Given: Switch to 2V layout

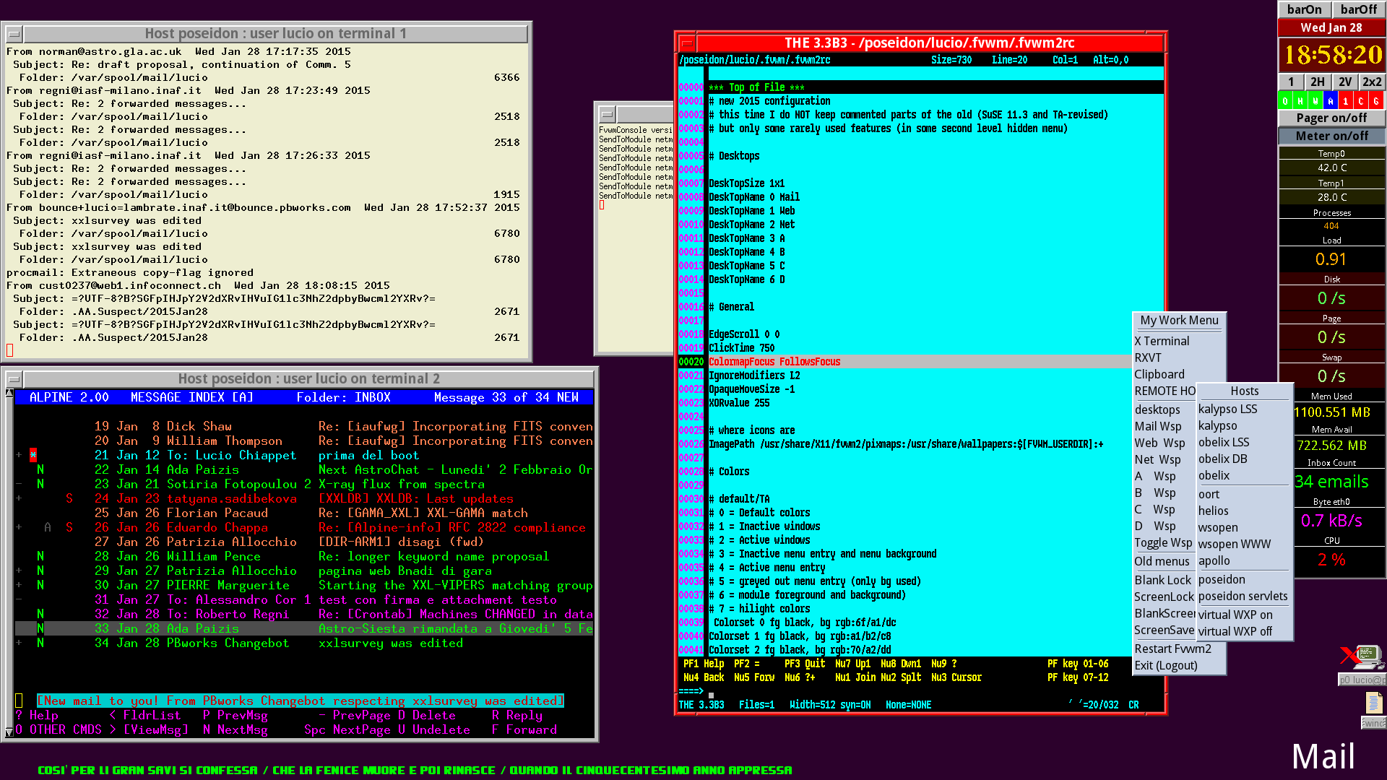Looking at the screenshot, I should coord(1344,82).
